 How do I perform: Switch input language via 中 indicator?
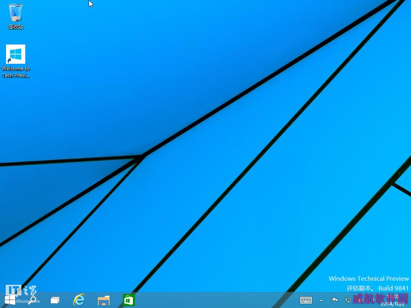[x=374, y=300]
